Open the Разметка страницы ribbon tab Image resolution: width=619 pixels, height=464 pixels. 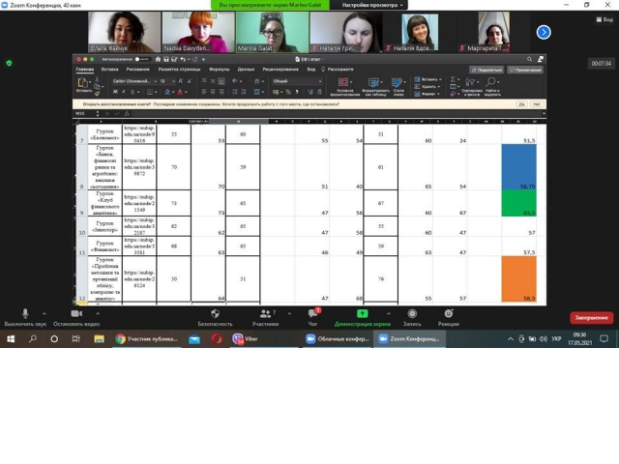179,69
